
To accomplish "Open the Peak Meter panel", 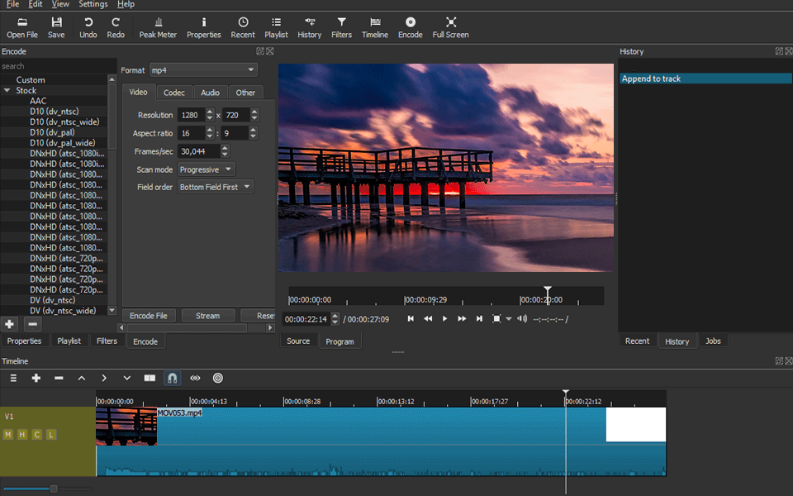I will tap(158, 27).
